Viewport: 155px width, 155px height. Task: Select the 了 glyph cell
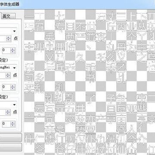(x=91, y=98)
